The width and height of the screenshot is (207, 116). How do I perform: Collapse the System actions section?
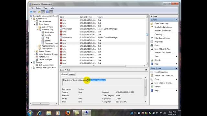point(176,20)
